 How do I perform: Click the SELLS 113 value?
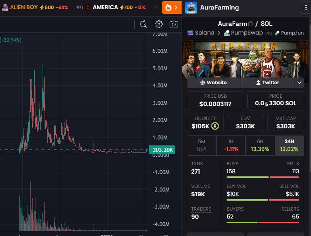tap(295, 171)
